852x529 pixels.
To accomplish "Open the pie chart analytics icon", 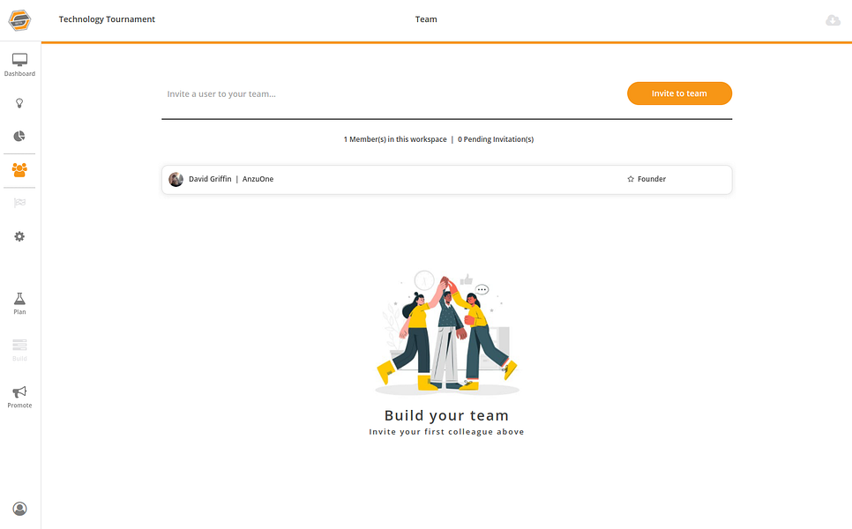I will (x=19, y=136).
